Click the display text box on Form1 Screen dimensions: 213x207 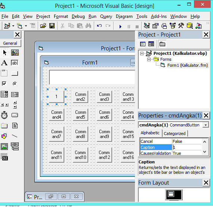tap(92, 77)
